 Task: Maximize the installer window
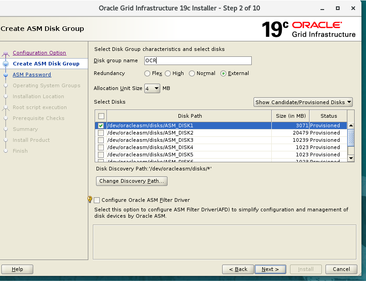click(x=337, y=8)
